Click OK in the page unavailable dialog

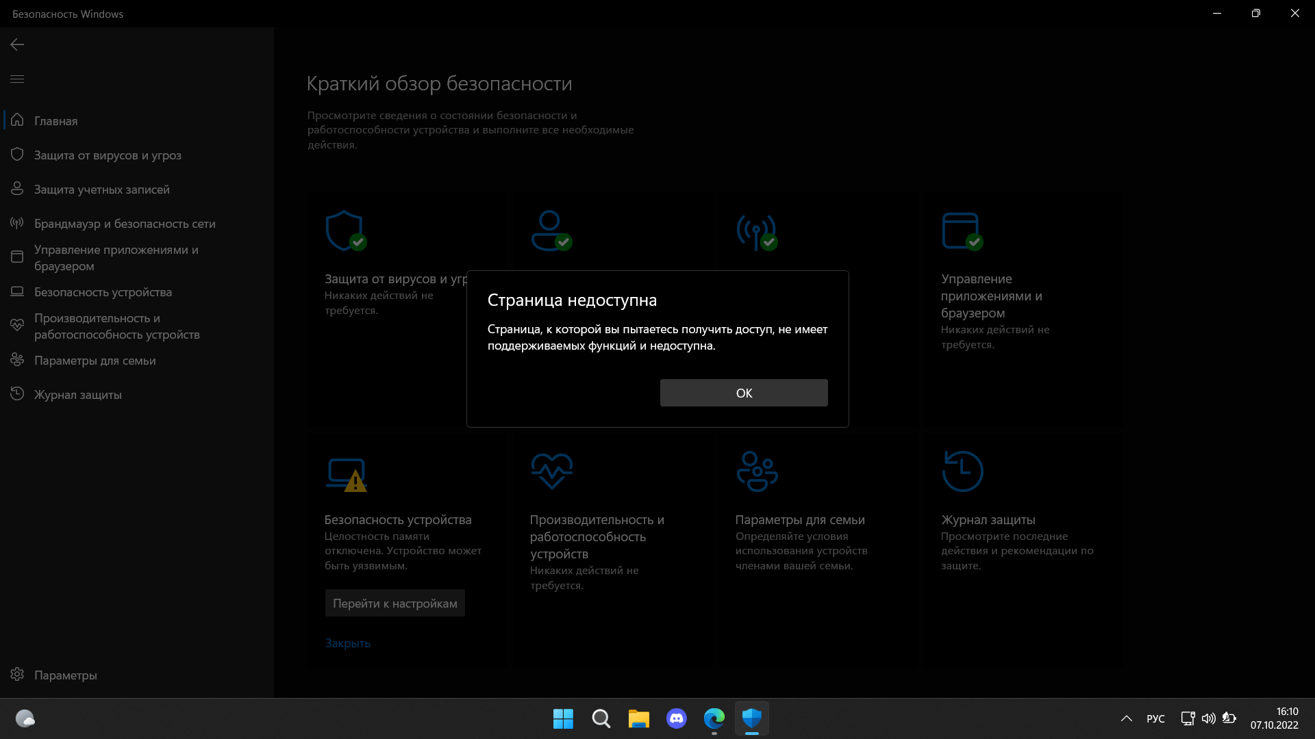point(744,393)
